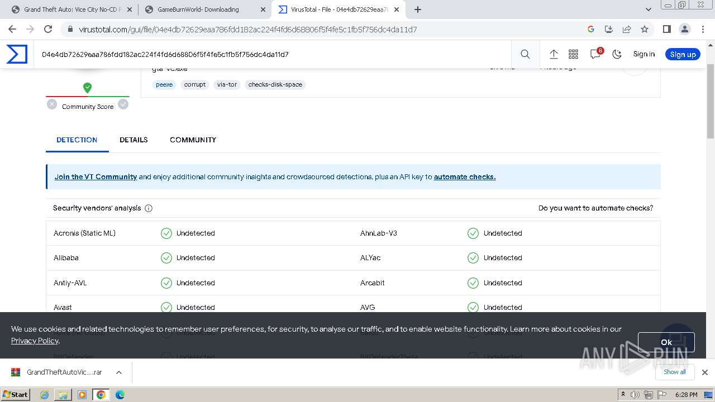Click the Chrome address bar URL
This screenshot has width=715, height=402.
click(248, 29)
